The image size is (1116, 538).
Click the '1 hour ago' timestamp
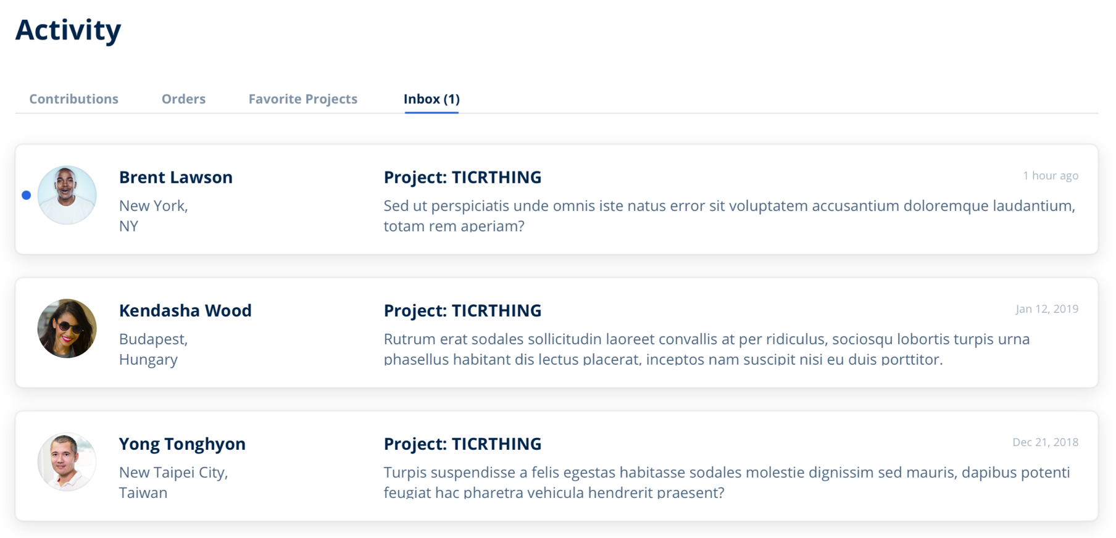1051,176
